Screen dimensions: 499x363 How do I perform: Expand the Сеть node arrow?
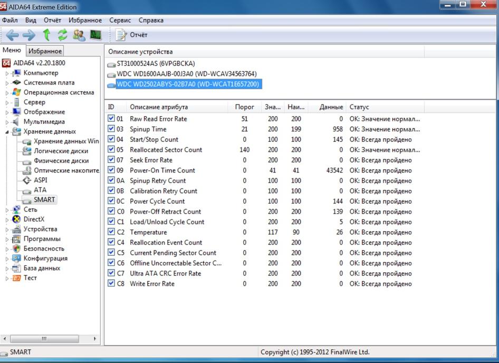coord(7,210)
